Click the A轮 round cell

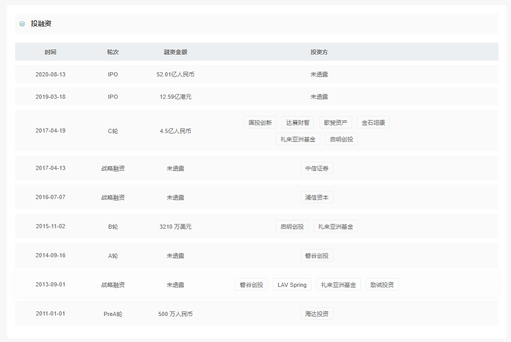[113, 256]
